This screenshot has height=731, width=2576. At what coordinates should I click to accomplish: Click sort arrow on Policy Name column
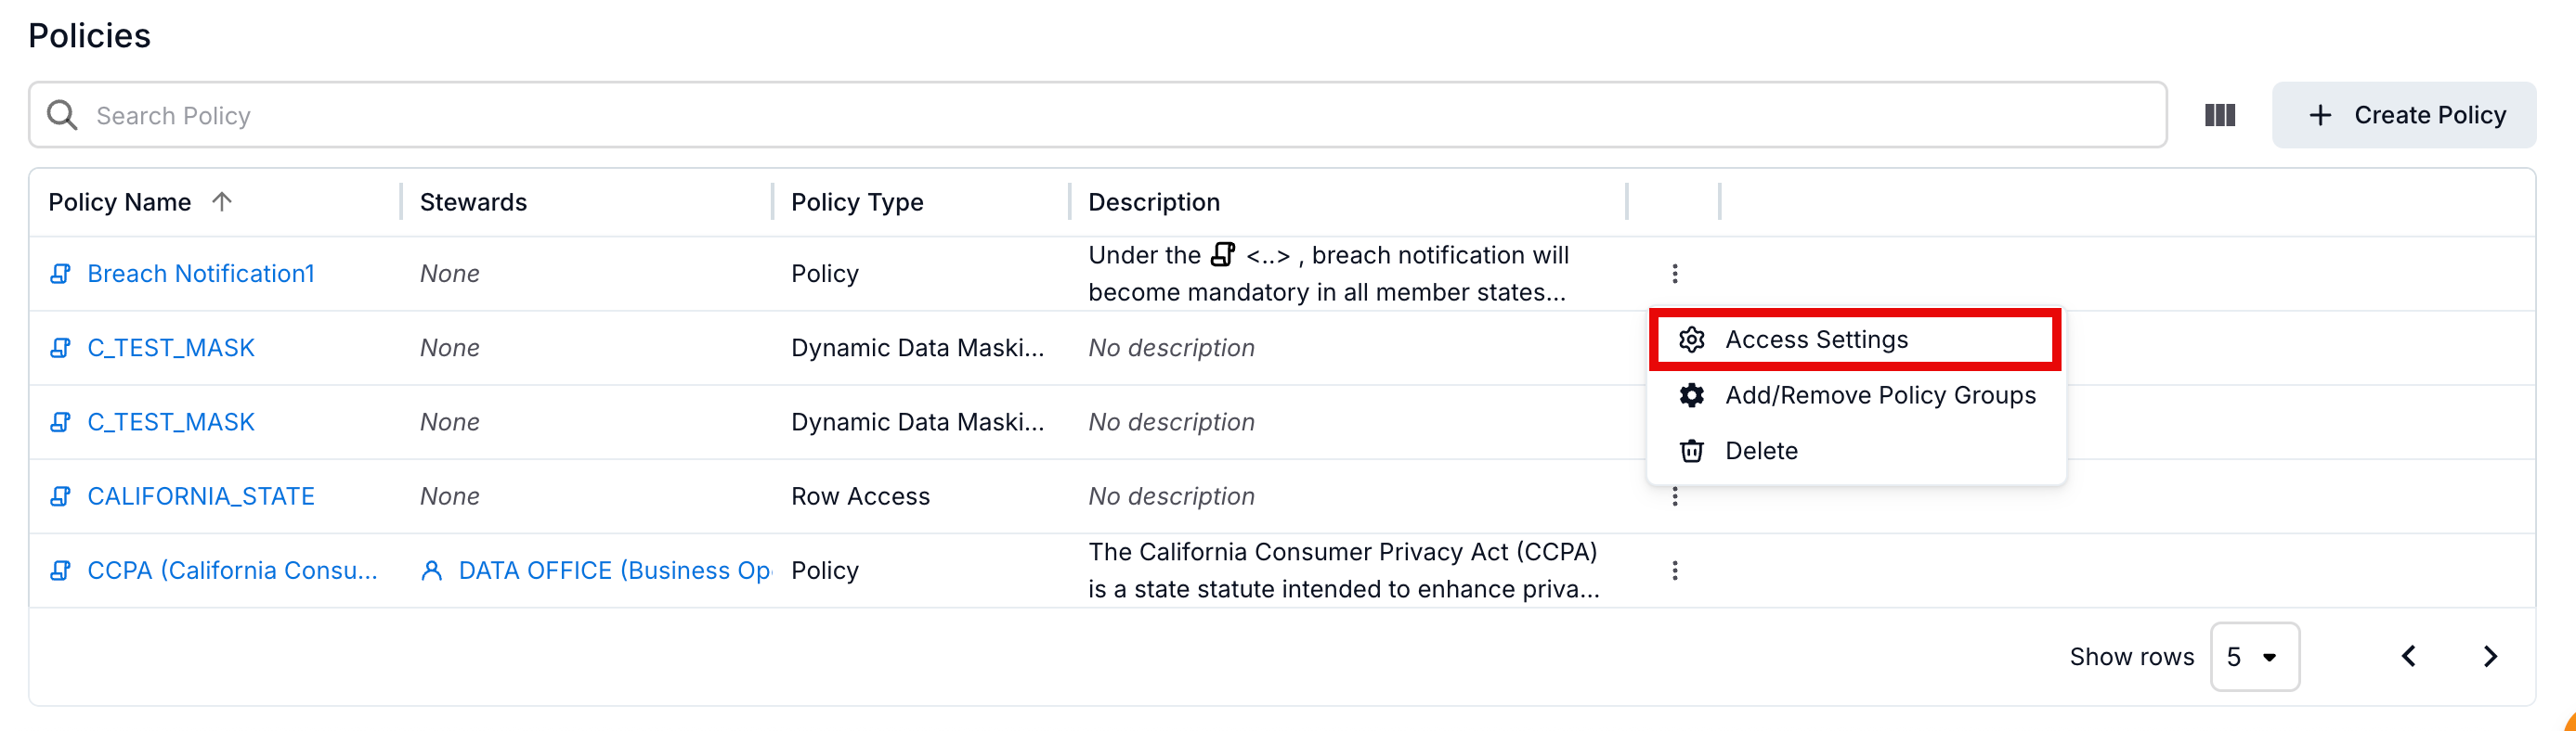point(222,201)
